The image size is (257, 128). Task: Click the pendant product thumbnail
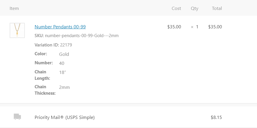coord(17,30)
